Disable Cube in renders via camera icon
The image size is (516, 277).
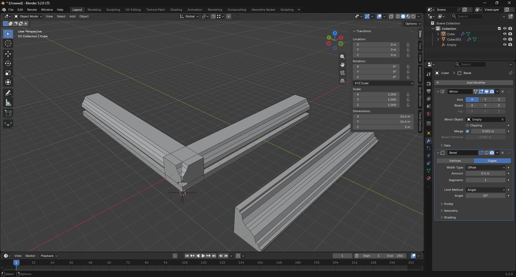[x=510, y=34]
